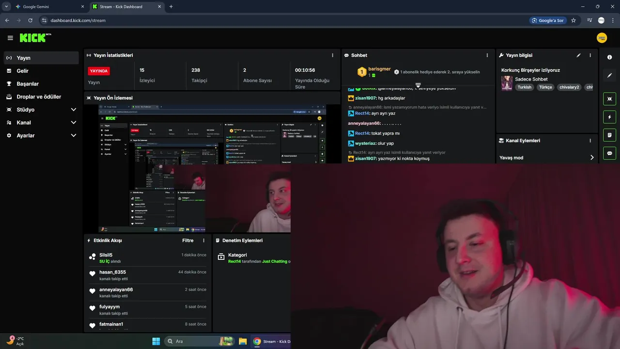Image resolution: width=620 pixels, height=349 pixels.
Task: Open the weather widget on taskbar
Action: coord(15,341)
